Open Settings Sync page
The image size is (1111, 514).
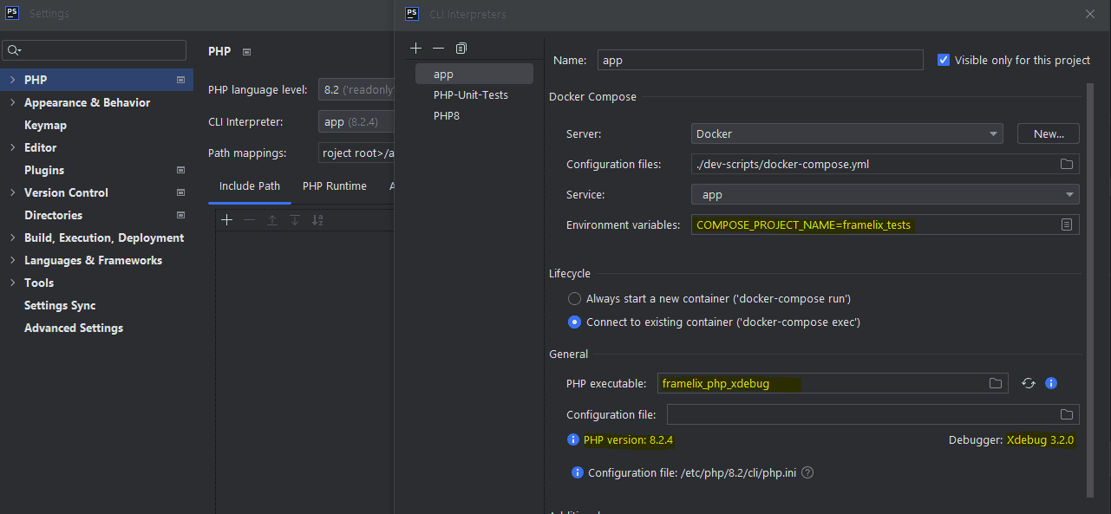[x=60, y=305]
